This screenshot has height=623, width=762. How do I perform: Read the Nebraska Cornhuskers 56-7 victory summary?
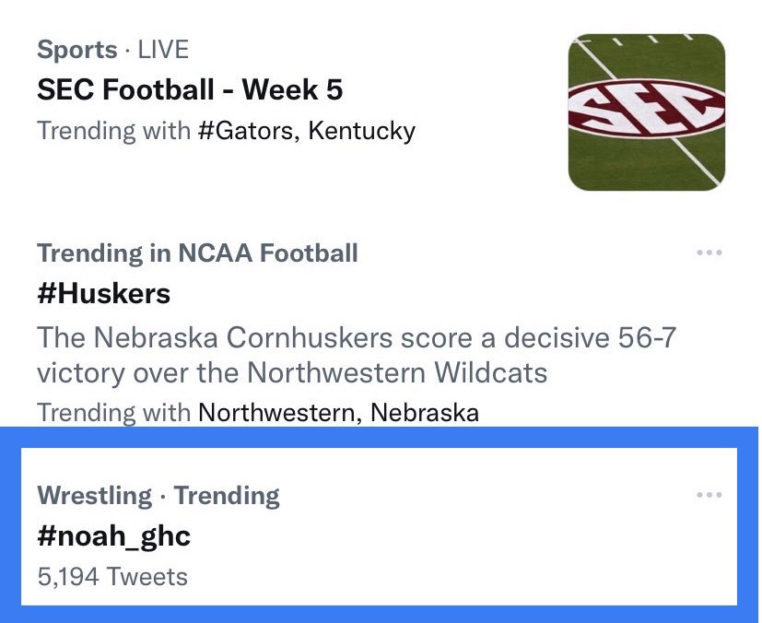coord(357,355)
